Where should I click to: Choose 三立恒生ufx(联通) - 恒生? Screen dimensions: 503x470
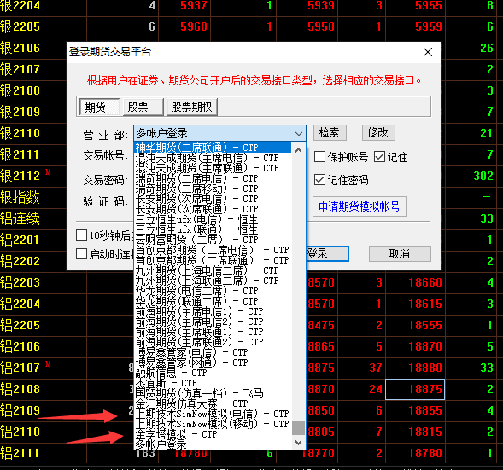pos(213,229)
